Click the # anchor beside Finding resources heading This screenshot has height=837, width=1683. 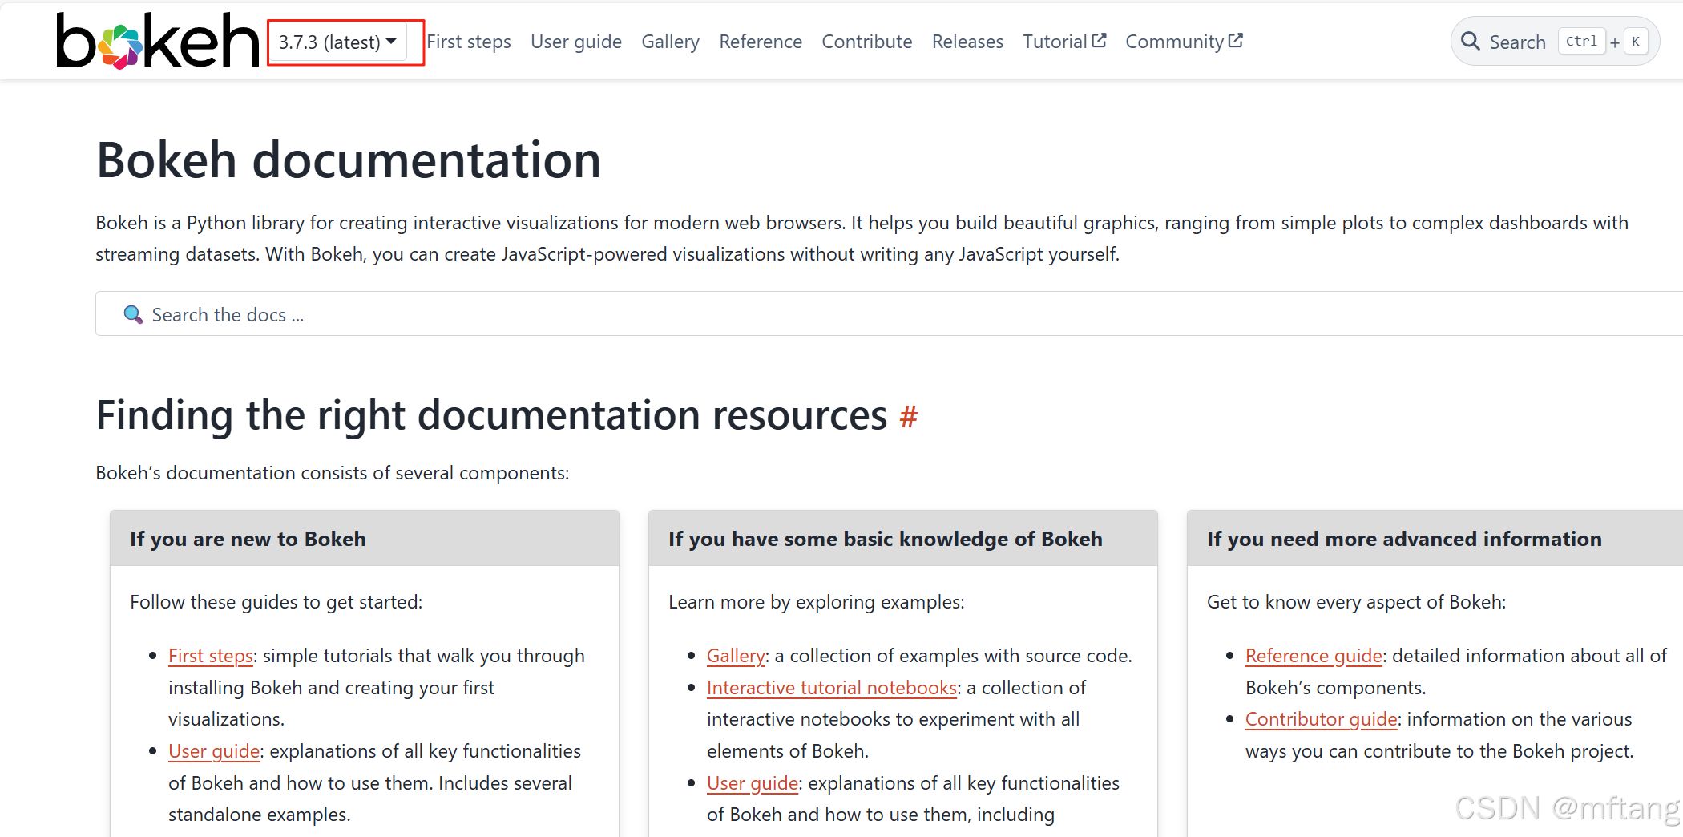(x=908, y=416)
